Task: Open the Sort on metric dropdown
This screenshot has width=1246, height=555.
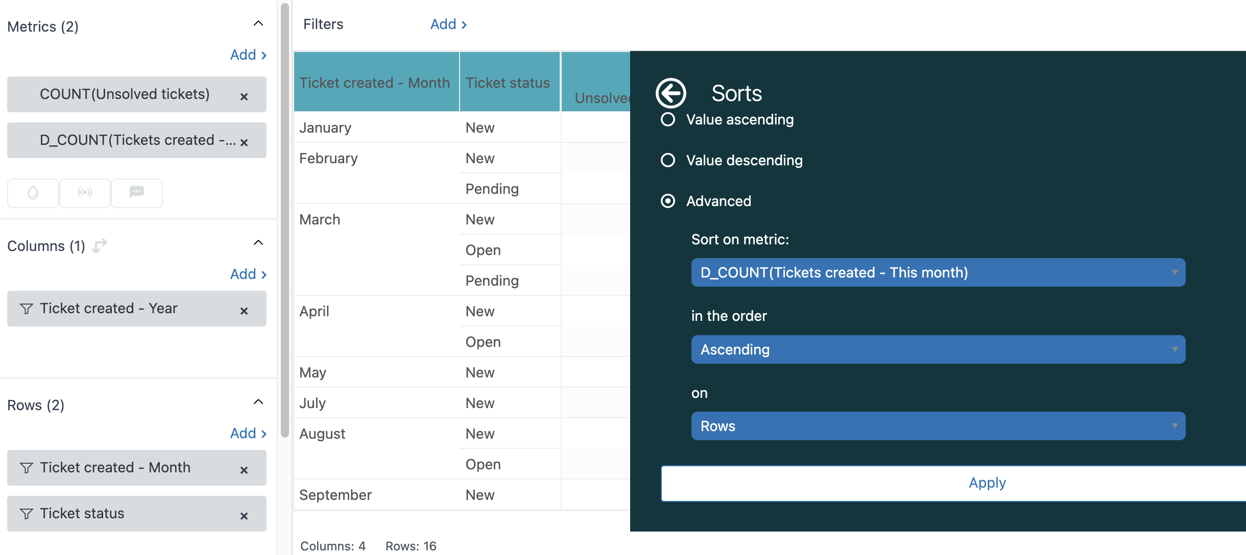Action: [x=938, y=272]
